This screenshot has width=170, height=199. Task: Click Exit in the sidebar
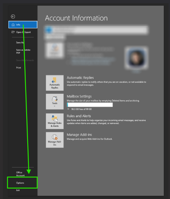pos(18,190)
